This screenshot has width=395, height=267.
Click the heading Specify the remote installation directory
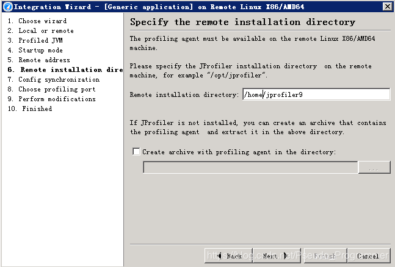[242, 22]
